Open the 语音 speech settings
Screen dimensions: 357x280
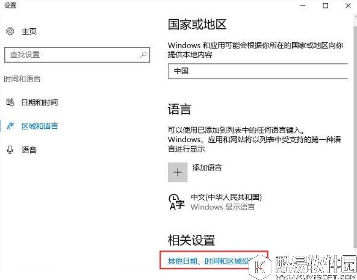click(29, 150)
